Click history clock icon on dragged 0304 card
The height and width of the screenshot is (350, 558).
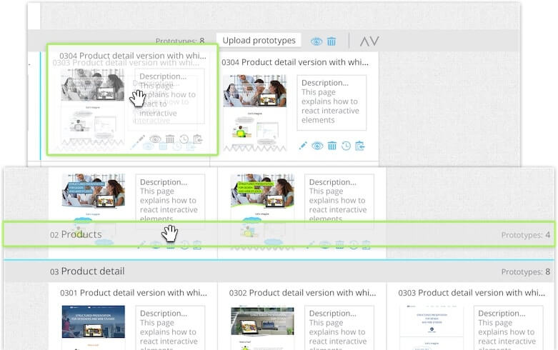click(184, 139)
